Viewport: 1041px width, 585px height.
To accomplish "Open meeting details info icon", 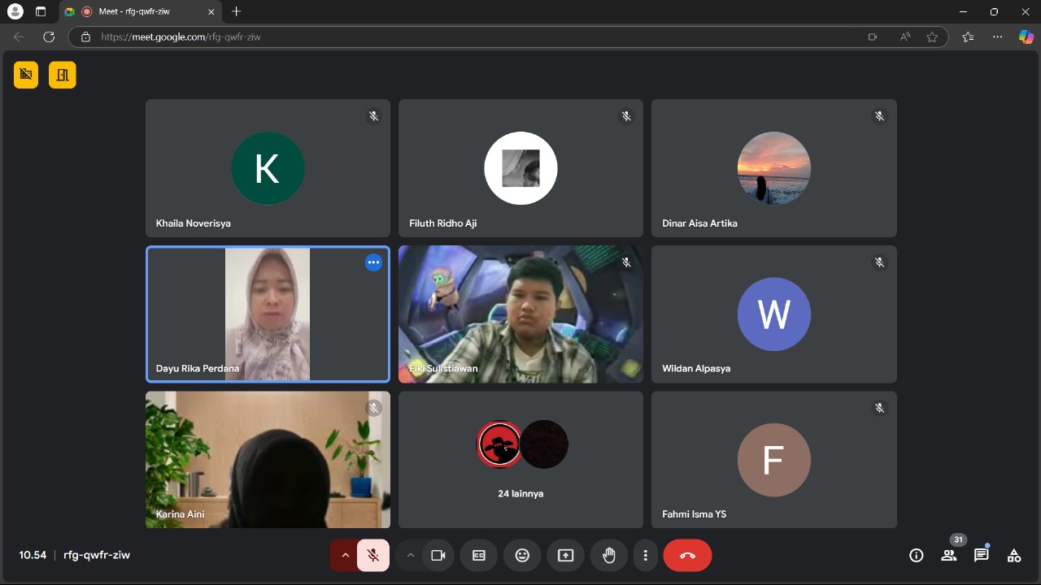I will (x=916, y=556).
